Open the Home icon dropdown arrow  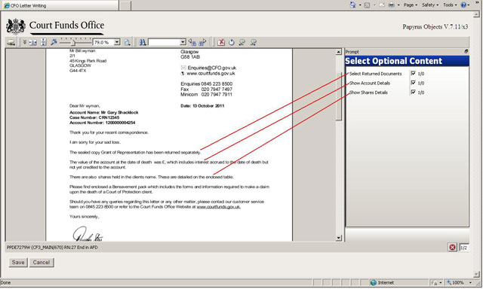coord(360,5)
